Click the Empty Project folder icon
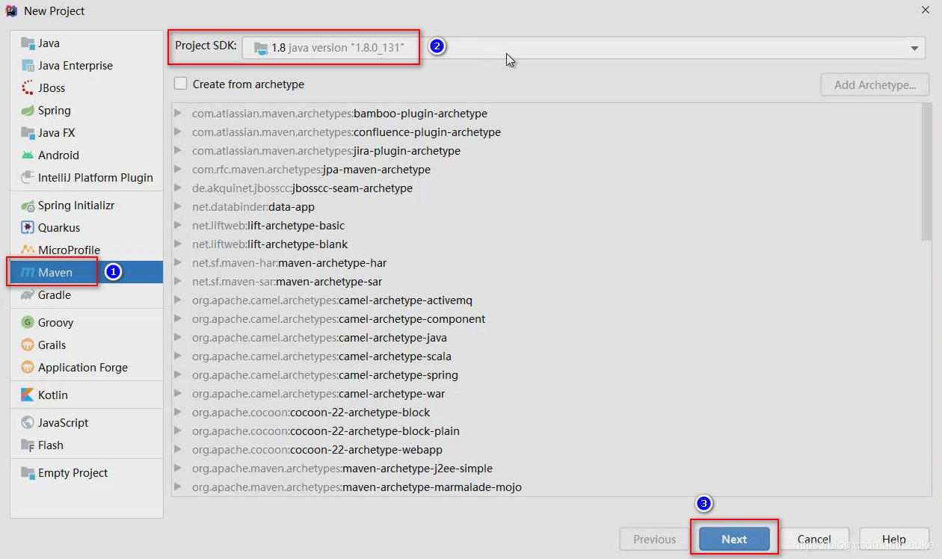 coord(28,473)
